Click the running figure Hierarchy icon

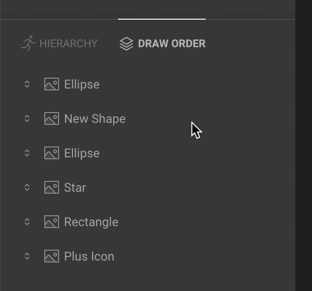point(28,43)
